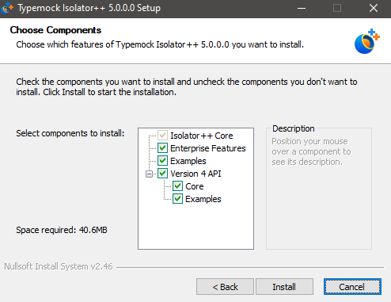Click the Choose Components heading

55,30
